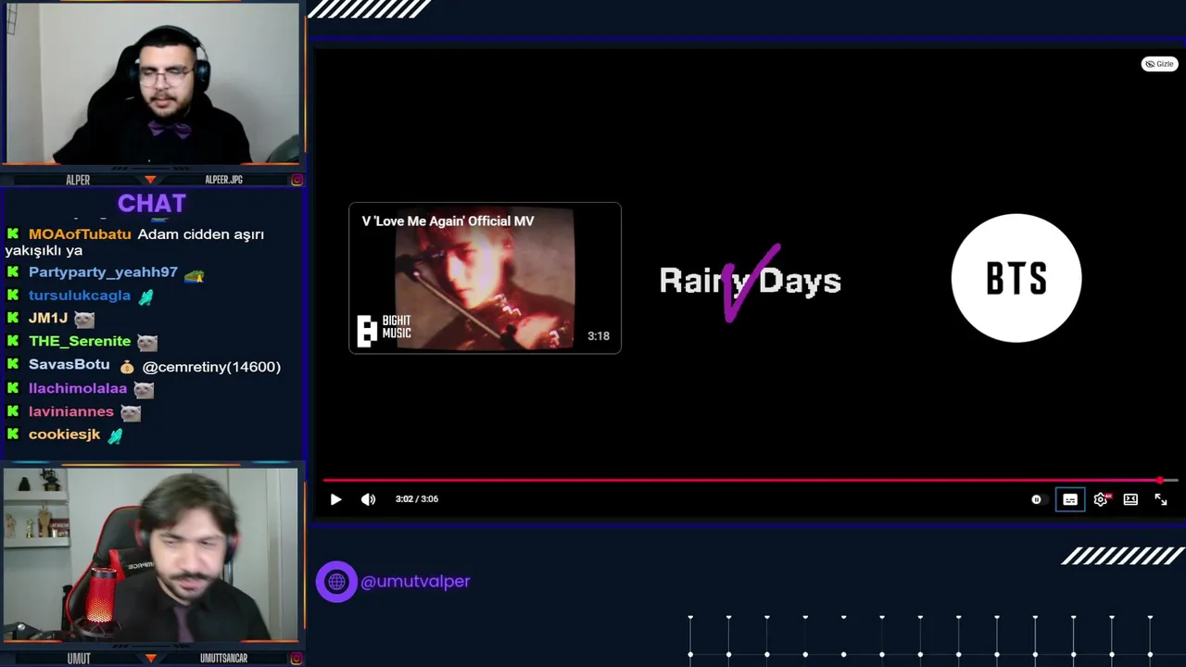This screenshot has width=1186, height=667.
Task: Click chat username SavasBotu
Action: (69, 365)
